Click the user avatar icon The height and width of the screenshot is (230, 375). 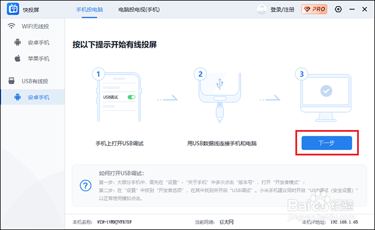[x=262, y=9]
